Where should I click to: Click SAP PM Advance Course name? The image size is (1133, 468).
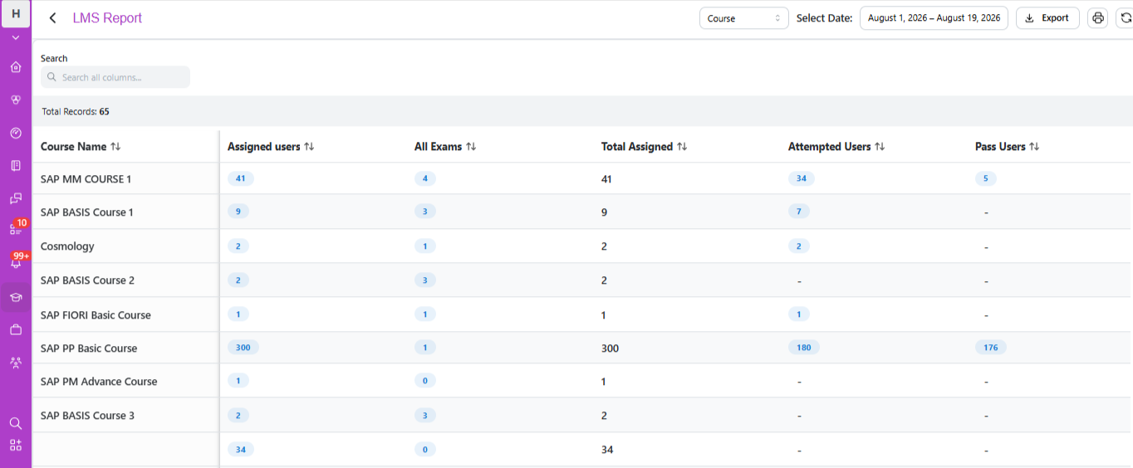click(99, 382)
